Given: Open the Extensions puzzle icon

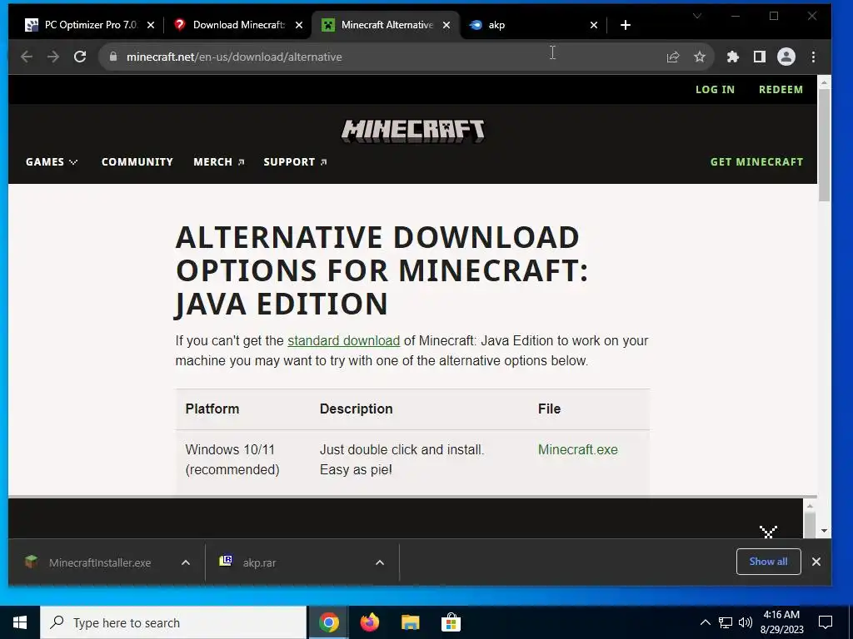Looking at the screenshot, I should click(x=733, y=57).
